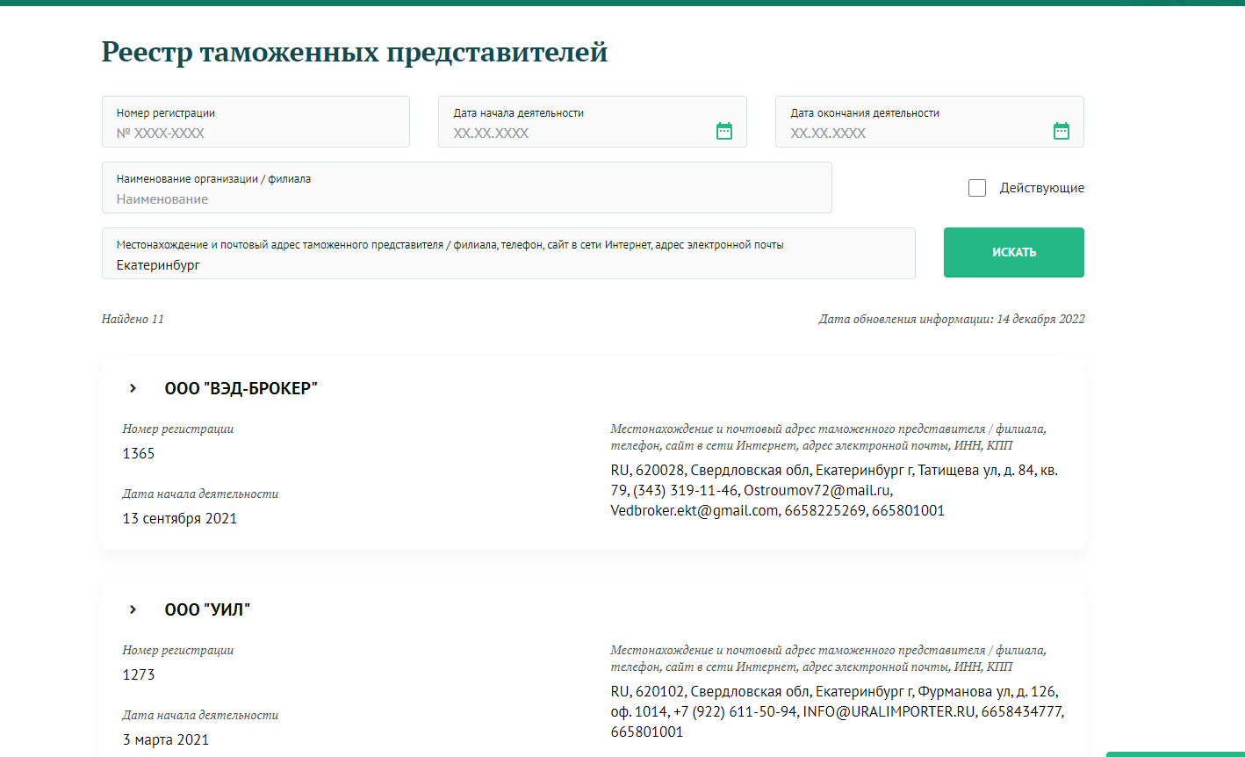Focus the Дата окончания деятельности field
Viewport: 1245px width, 757px height.
click(930, 121)
